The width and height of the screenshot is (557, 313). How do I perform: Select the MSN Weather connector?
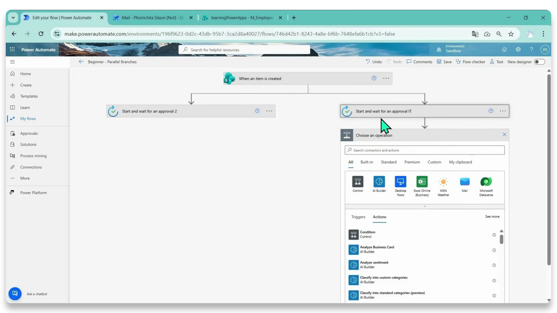click(443, 181)
